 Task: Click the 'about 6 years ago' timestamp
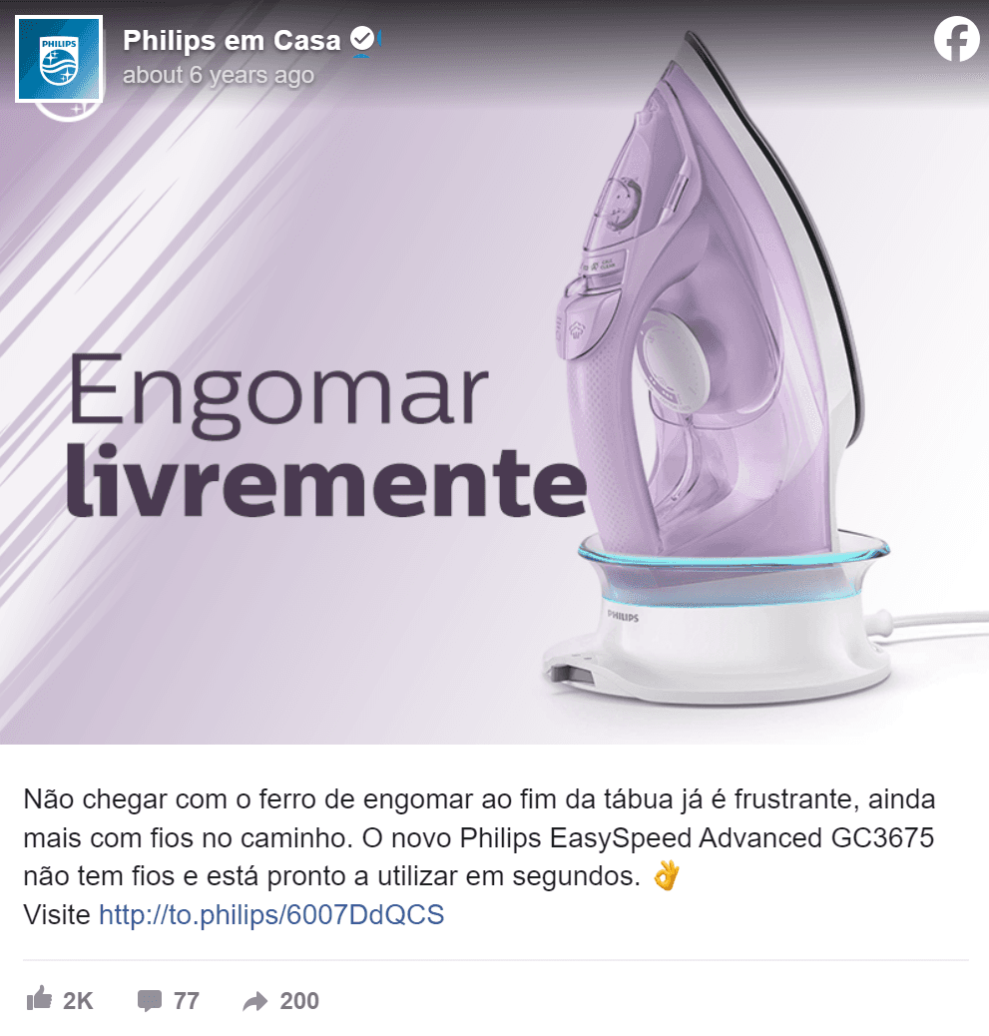(218, 75)
